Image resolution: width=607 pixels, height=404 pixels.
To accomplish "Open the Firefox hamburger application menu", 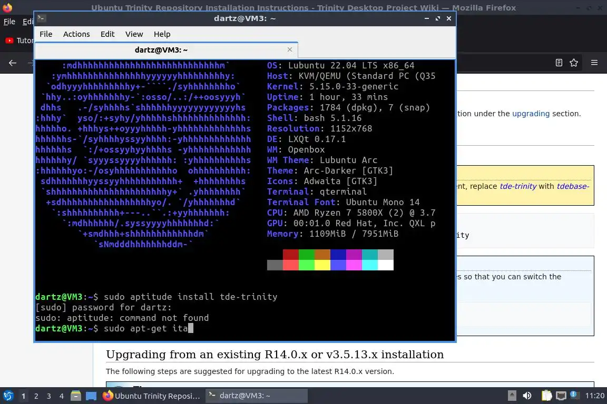I will [594, 63].
